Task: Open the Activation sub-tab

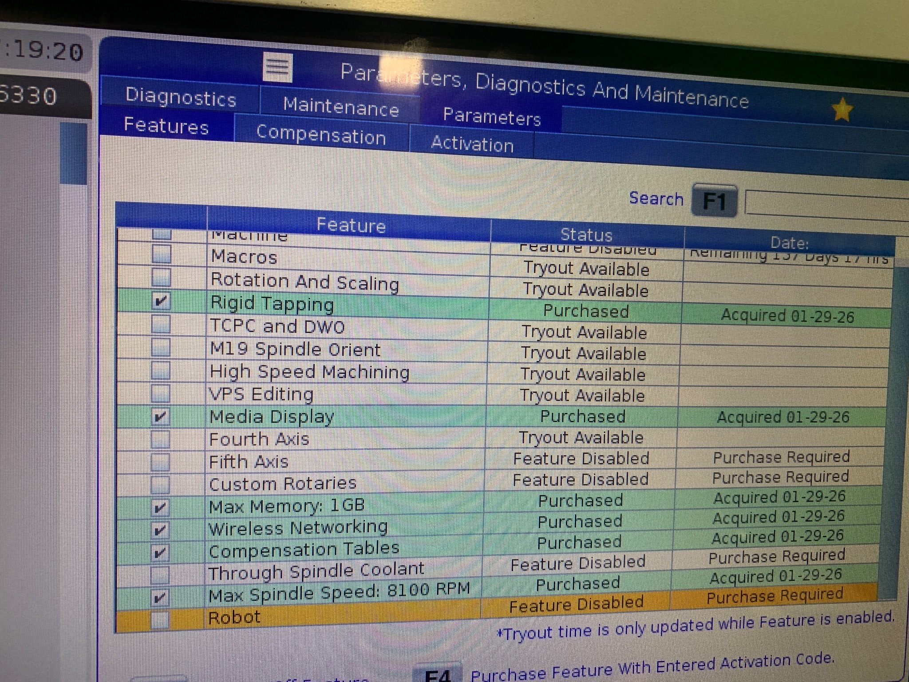Action: click(472, 144)
